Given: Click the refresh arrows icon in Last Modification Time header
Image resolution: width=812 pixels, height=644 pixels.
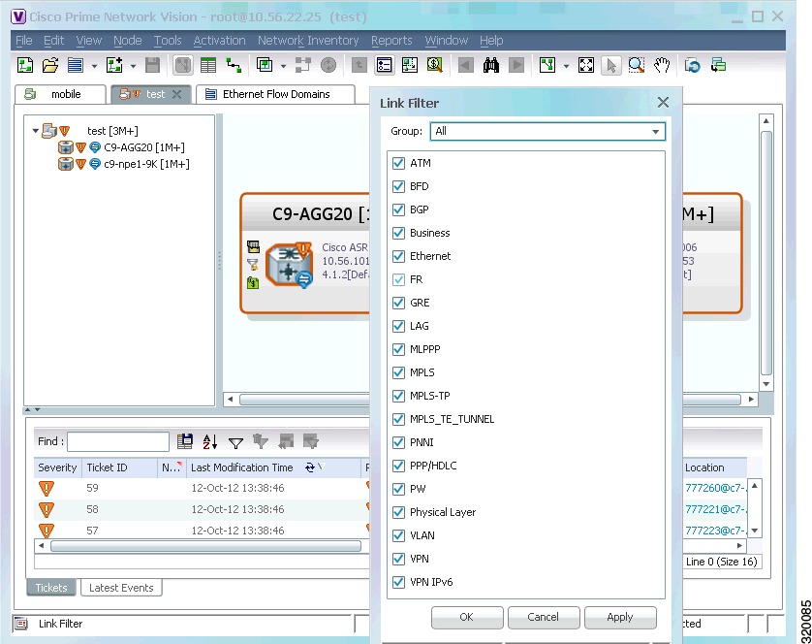Looking at the screenshot, I should [x=310, y=467].
